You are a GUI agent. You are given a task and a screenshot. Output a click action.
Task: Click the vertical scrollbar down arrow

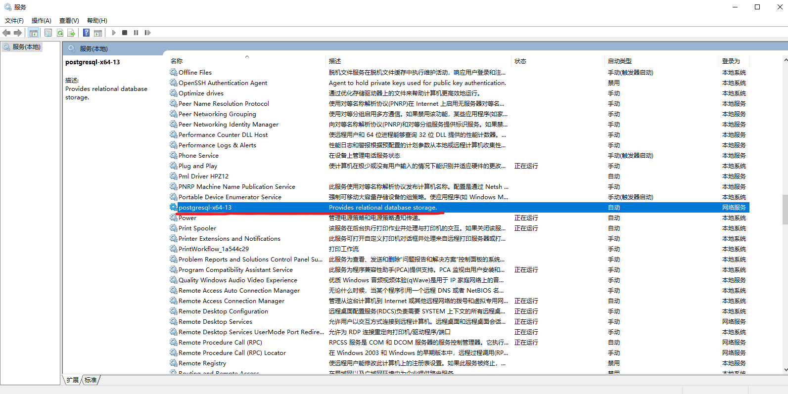point(786,369)
